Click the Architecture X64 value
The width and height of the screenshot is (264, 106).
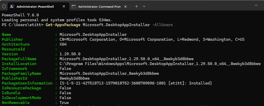point(63,44)
